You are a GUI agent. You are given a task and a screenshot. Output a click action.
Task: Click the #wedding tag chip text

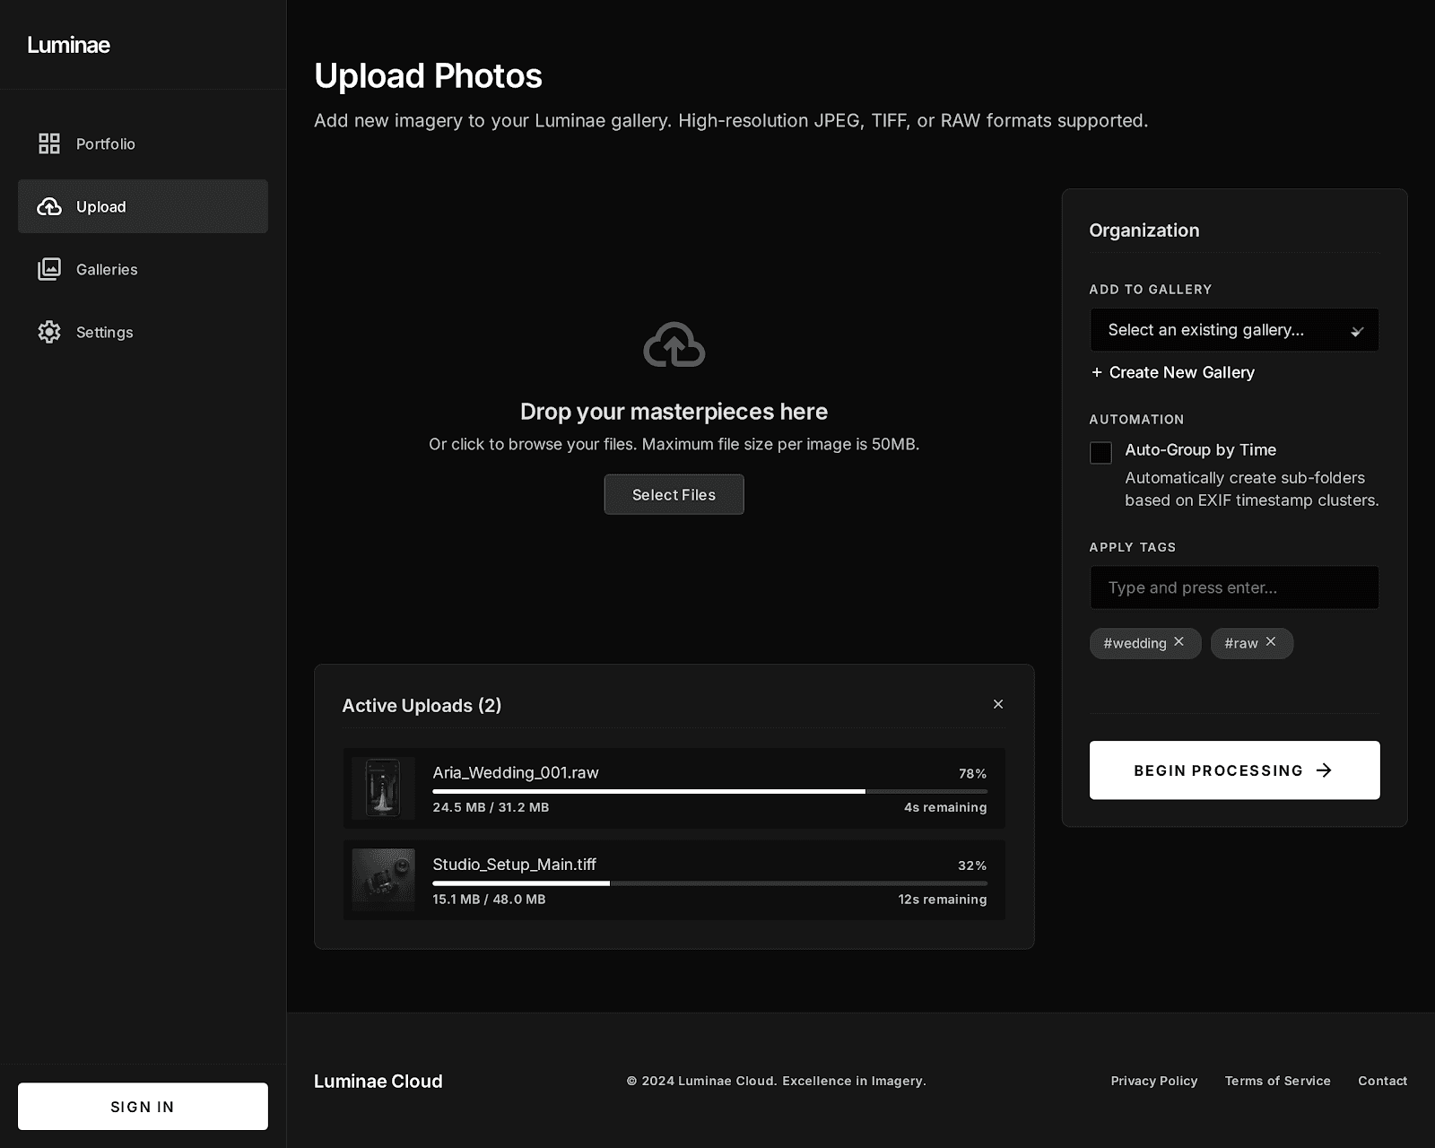tap(1135, 643)
